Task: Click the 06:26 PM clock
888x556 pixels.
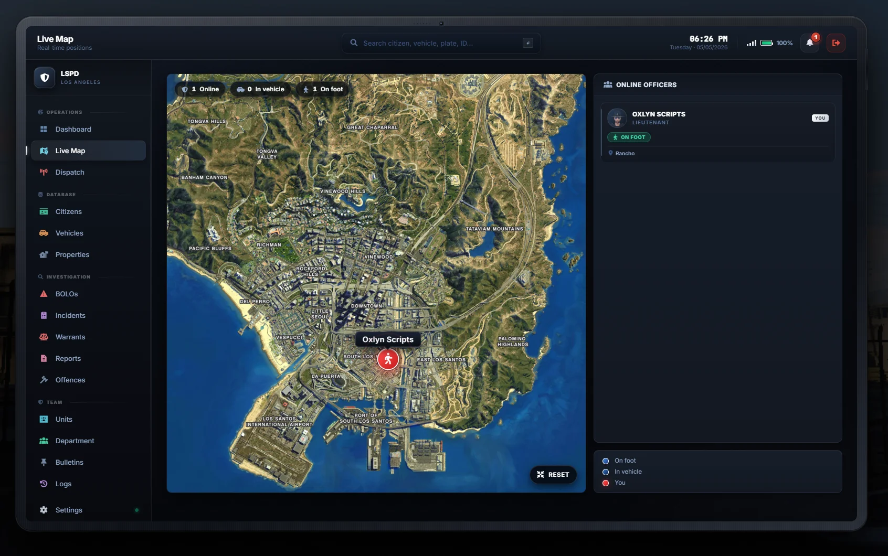Action: click(x=709, y=39)
